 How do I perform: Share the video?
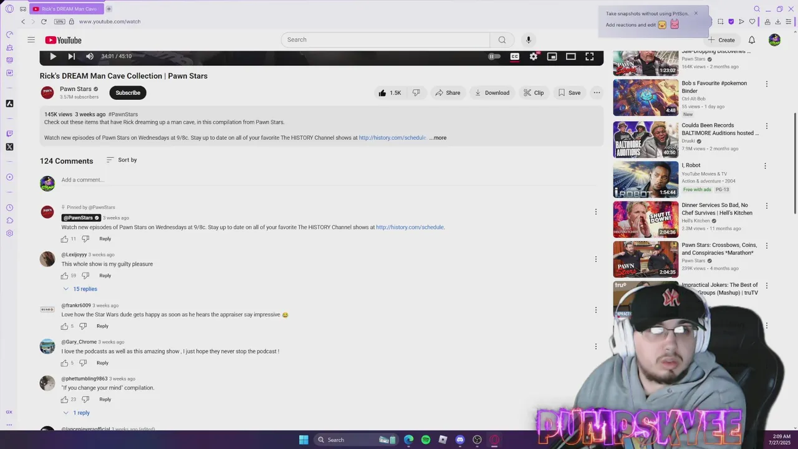448,93
